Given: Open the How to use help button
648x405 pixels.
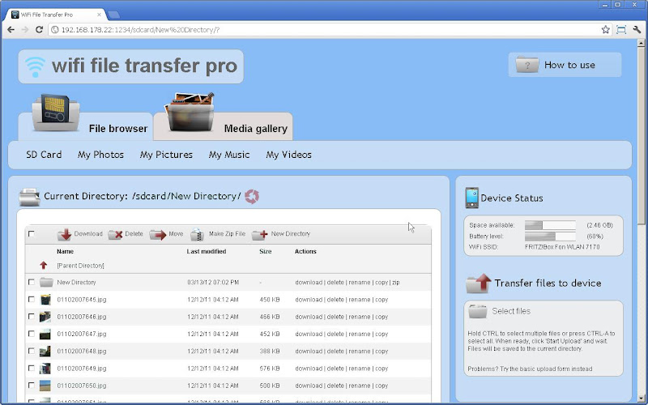Looking at the screenshot, I should pos(565,65).
